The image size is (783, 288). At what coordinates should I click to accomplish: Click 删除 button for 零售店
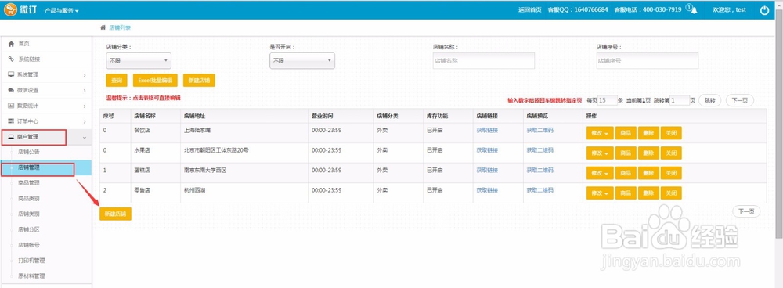[x=648, y=193]
